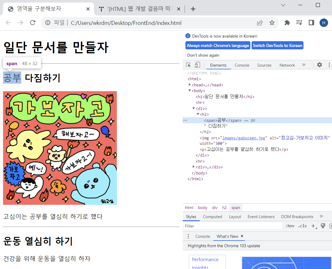The height and width of the screenshot is (269, 332).
Task: Click Always match Chrome's language button
Action: pyautogui.click(x=218, y=45)
